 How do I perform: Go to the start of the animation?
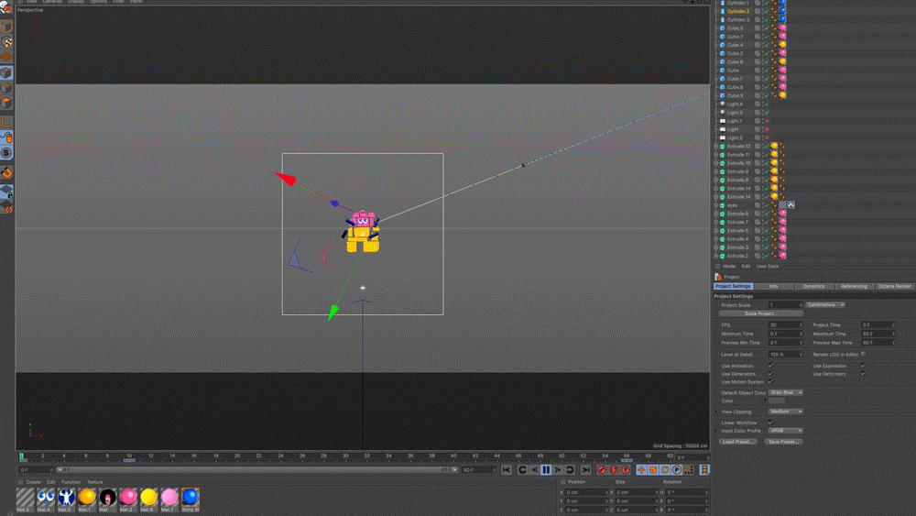507,470
